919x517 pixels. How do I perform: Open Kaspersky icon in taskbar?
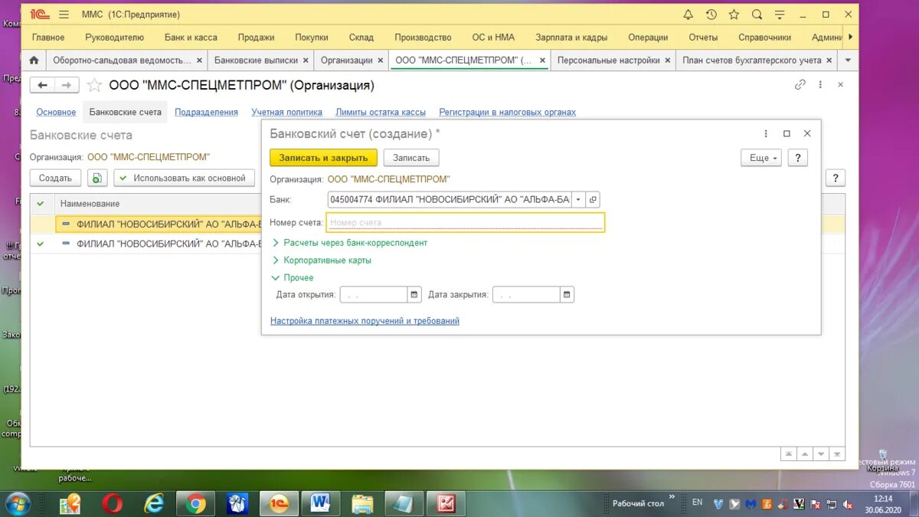click(x=446, y=503)
